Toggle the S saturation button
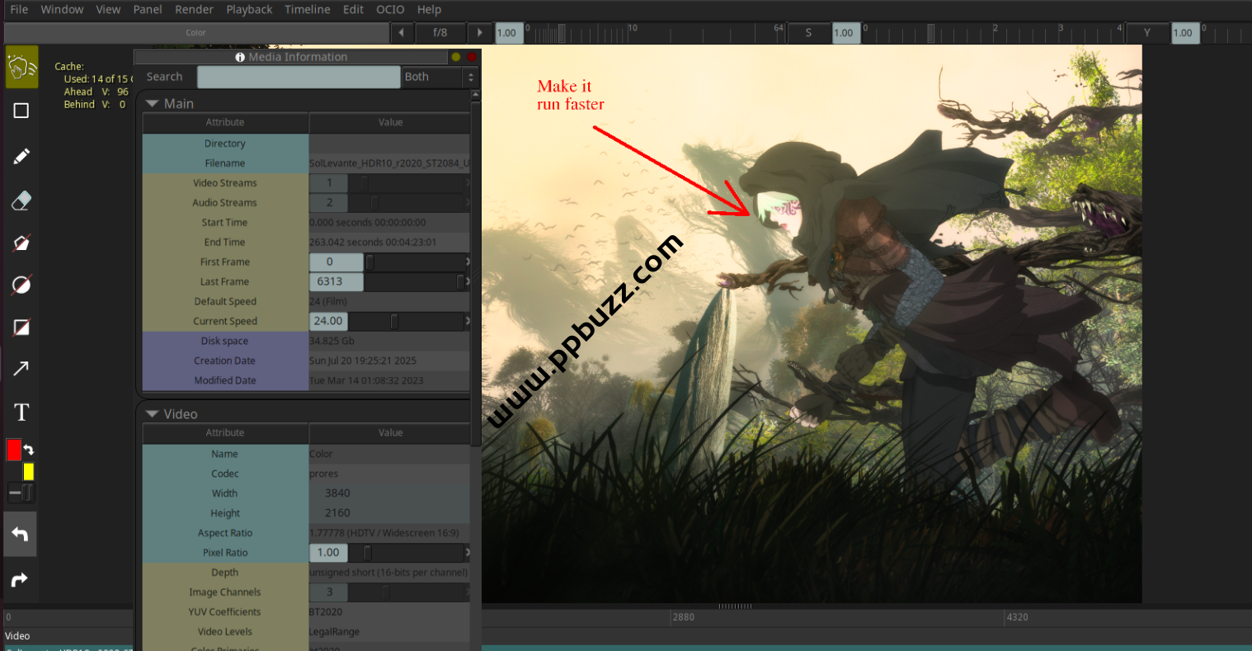This screenshot has height=651, width=1252. point(808,33)
